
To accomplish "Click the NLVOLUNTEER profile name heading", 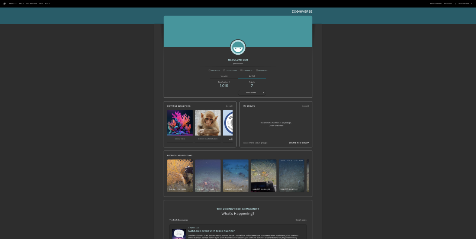I will [x=238, y=60].
